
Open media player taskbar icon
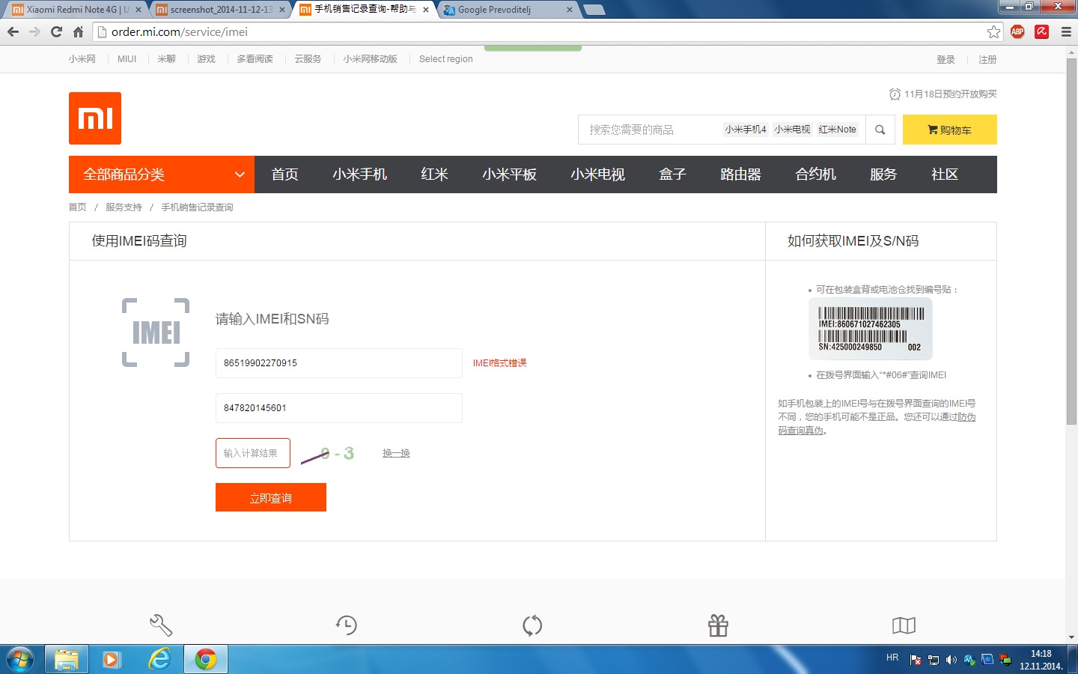tap(112, 659)
